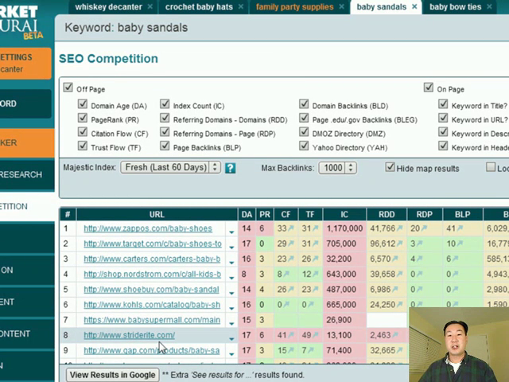Screen dimensions: 509x382
Task: Open gap row RDD 32,665 arrow icon
Action: tap(399, 350)
